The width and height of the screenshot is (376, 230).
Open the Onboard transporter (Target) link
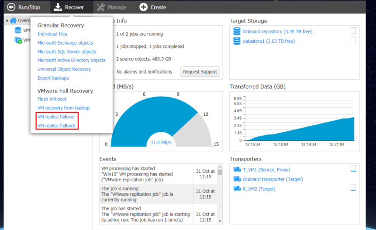[273, 179]
